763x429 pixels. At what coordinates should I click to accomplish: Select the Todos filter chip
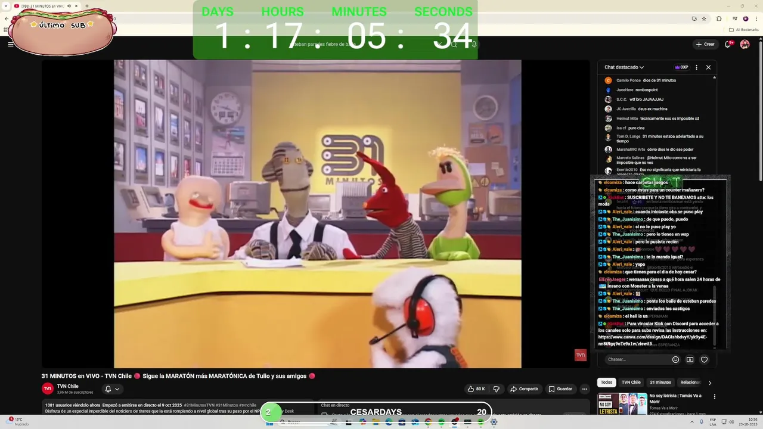pyautogui.click(x=606, y=383)
